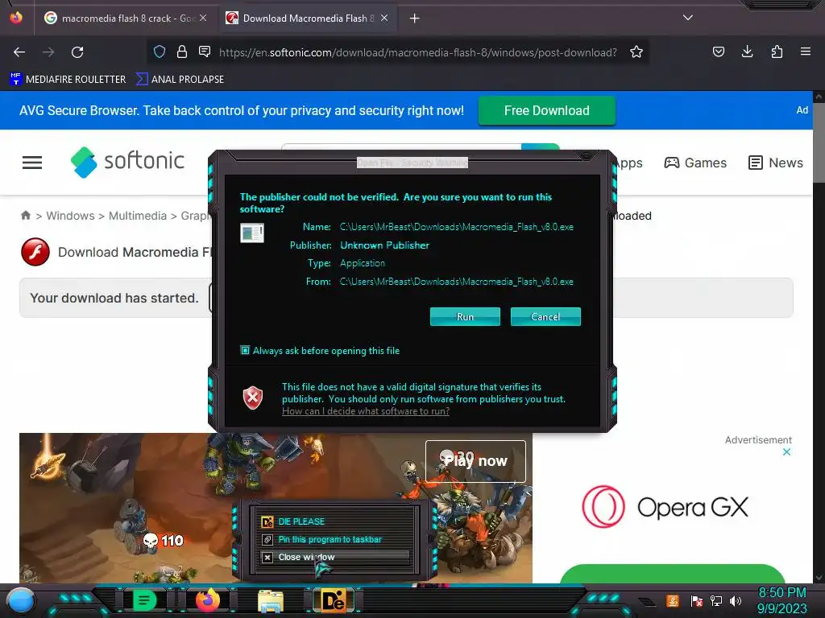
Task: Open the Games section
Action: tap(695, 163)
